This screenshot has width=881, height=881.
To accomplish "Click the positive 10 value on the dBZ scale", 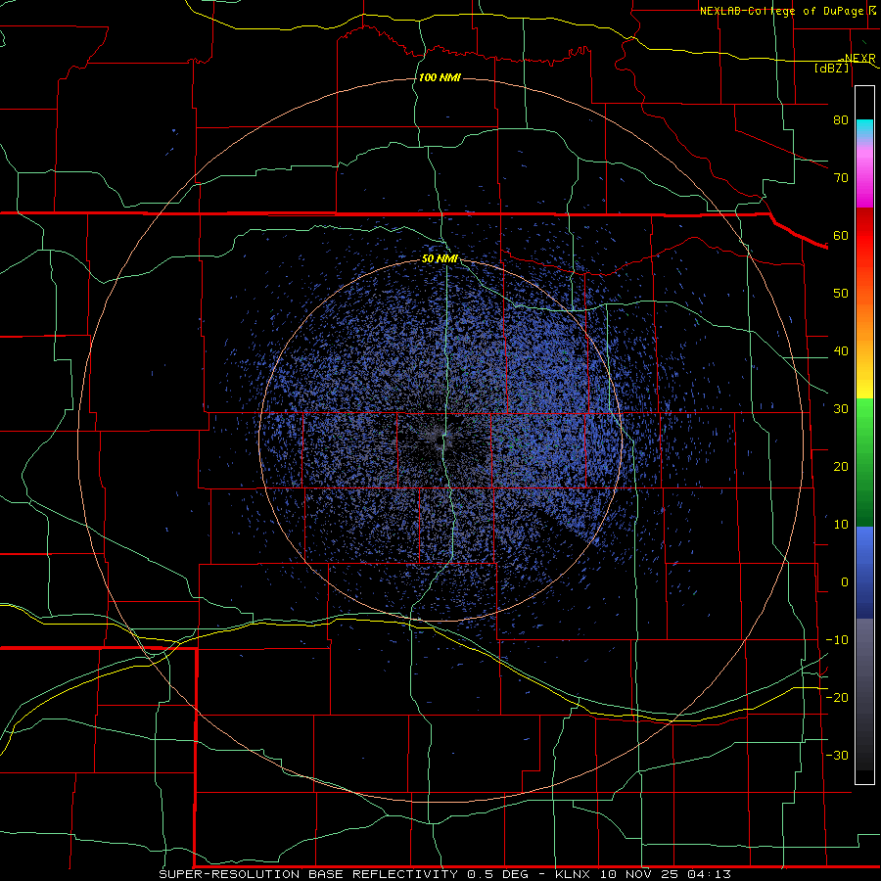I will click(841, 525).
